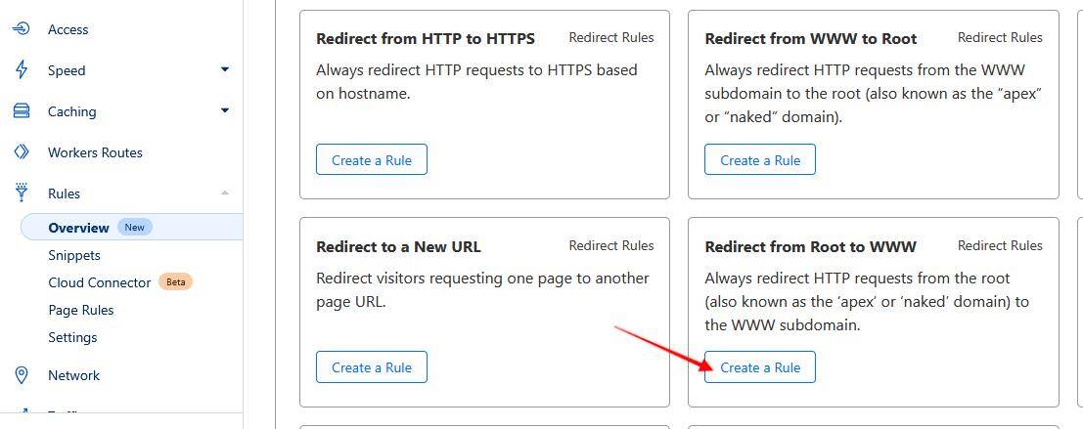Image resolution: width=1083 pixels, height=429 pixels.
Task: Expand the Caching menu arrow
Action: tap(224, 110)
